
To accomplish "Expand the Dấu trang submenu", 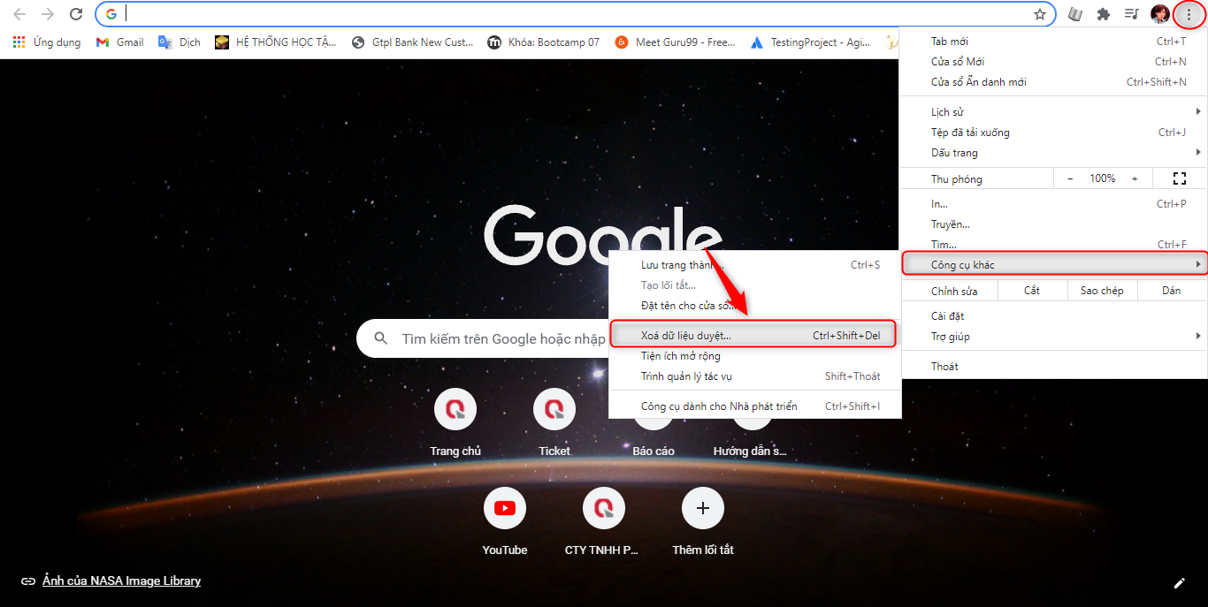I will tap(1053, 153).
